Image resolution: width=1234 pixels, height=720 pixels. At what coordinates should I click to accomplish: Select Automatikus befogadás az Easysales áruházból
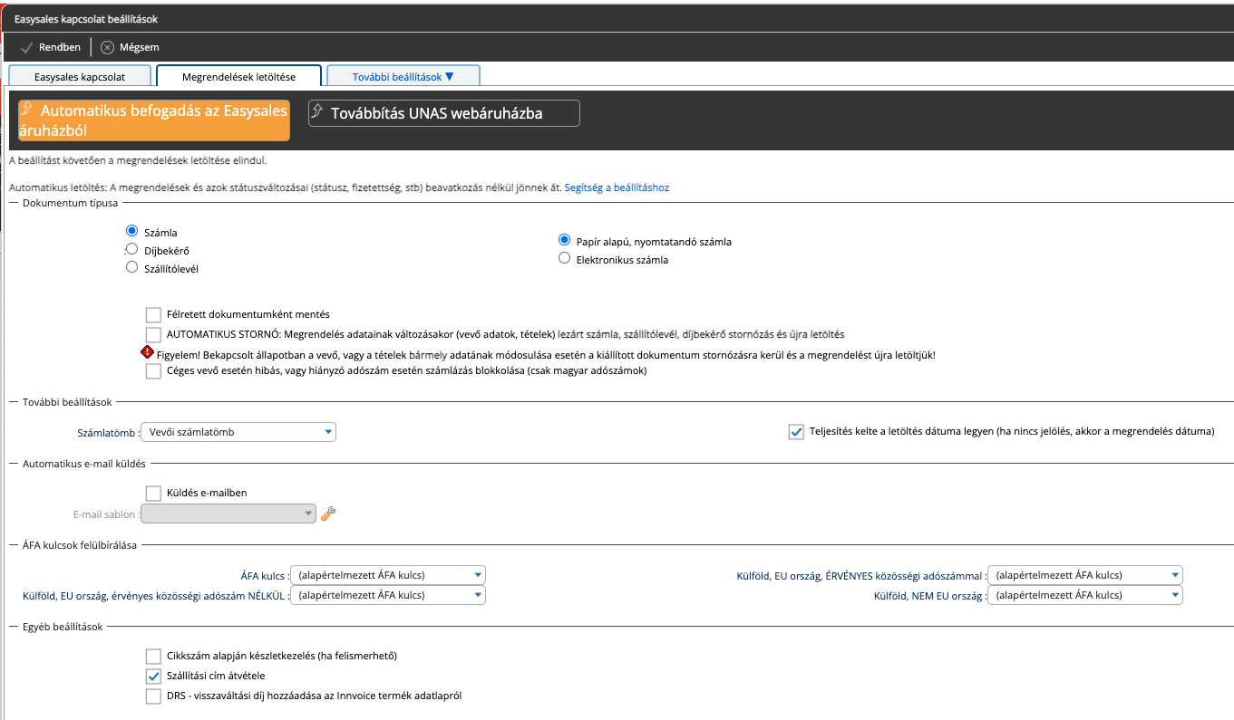(x=154, y=120)
